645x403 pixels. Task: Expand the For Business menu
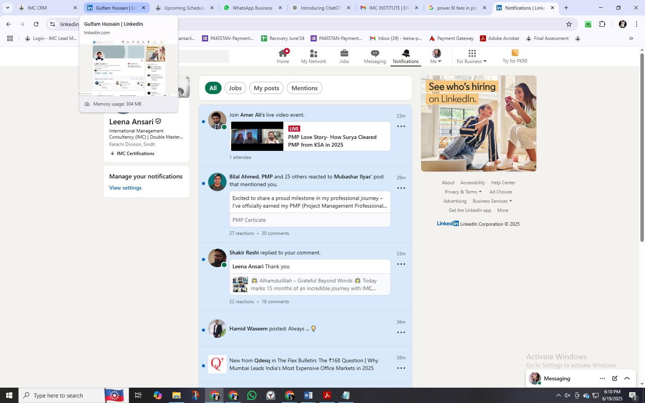(x=472, y=56)
